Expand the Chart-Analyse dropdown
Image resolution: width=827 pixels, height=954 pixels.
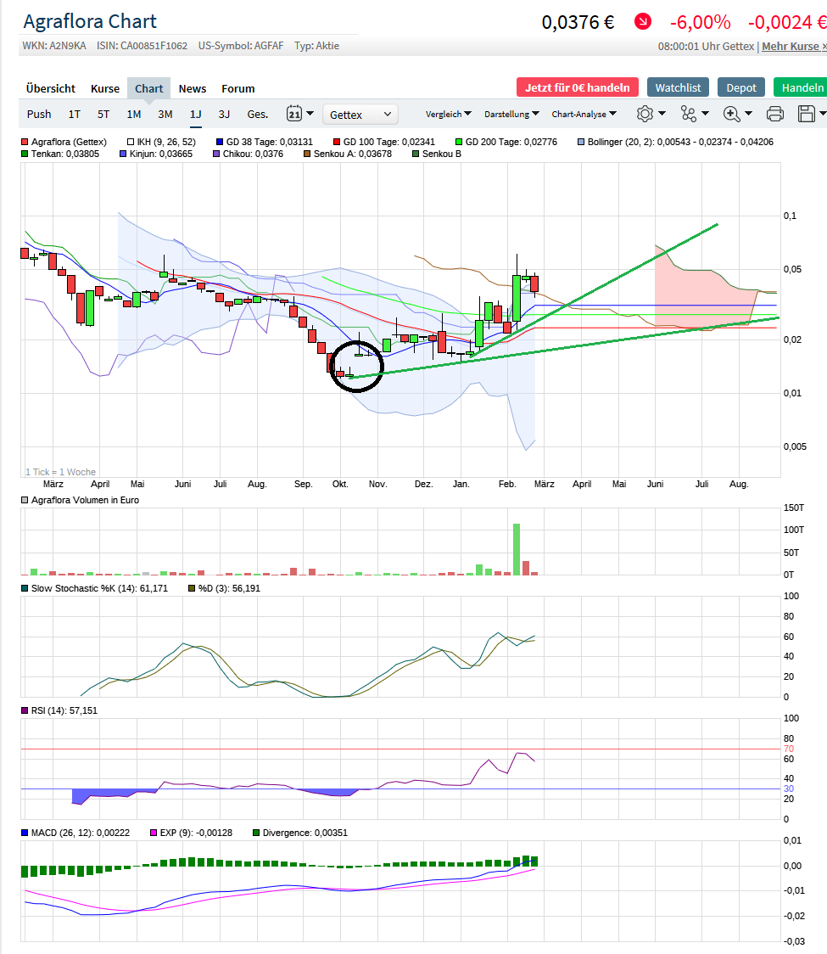(584, 114)
